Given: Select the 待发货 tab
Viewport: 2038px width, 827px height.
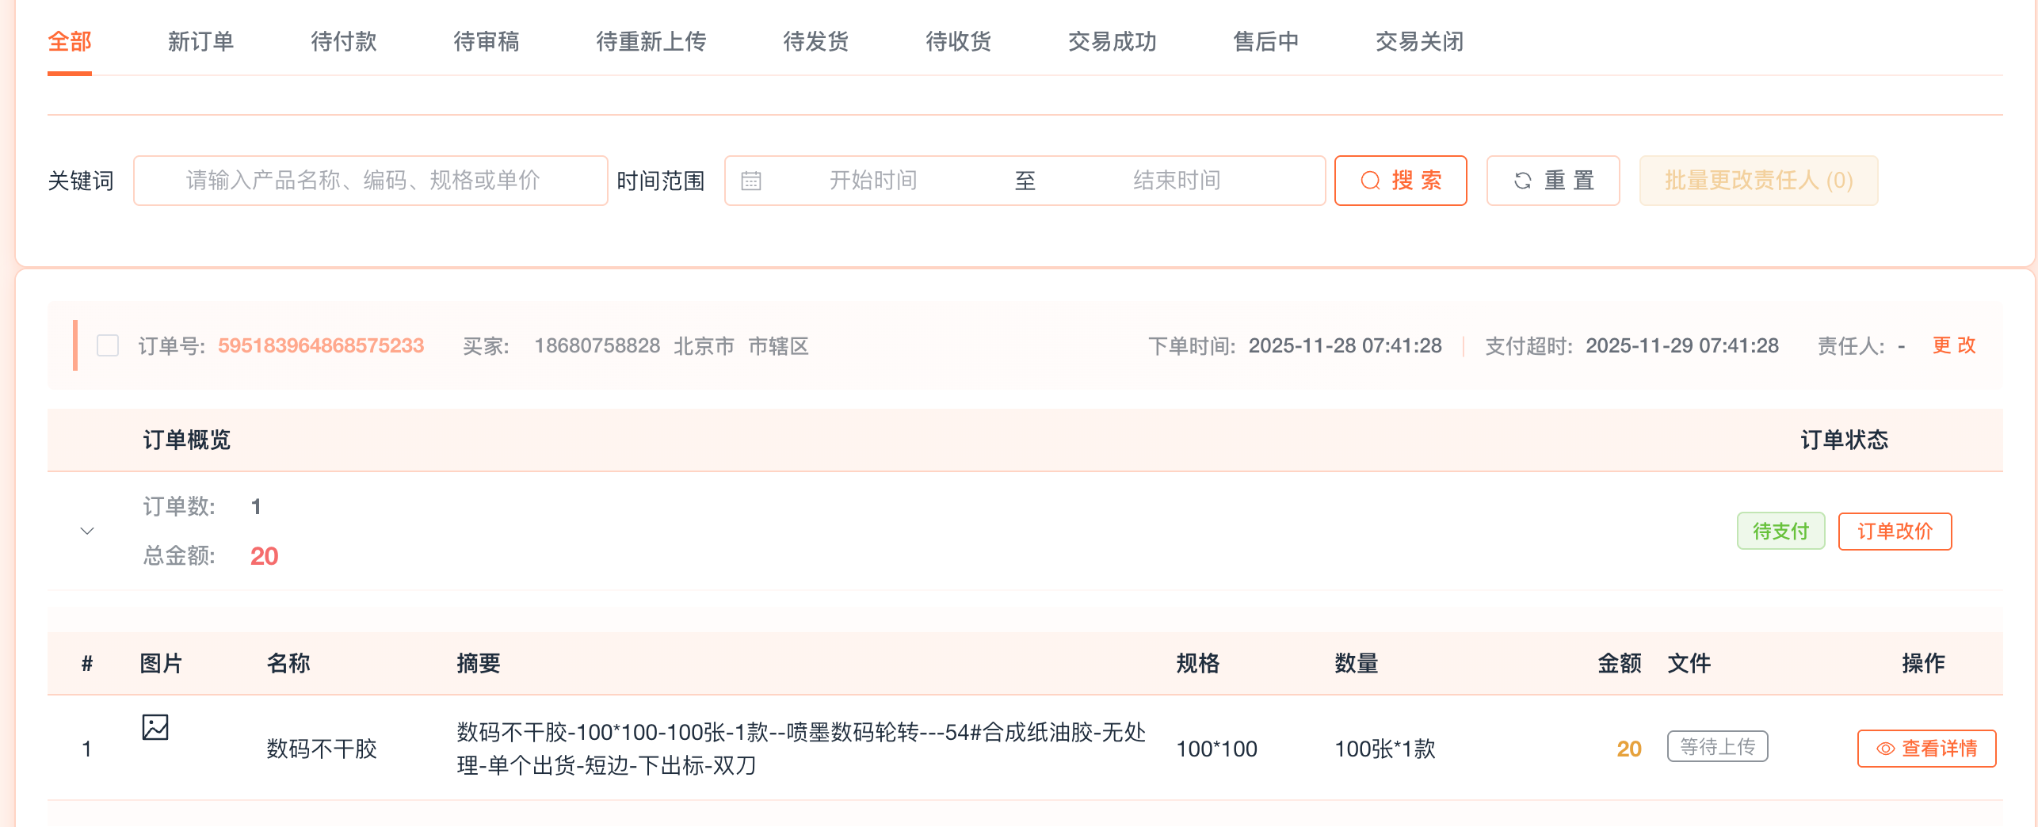Looking at the screenshot, I should (x=815, y=41).
